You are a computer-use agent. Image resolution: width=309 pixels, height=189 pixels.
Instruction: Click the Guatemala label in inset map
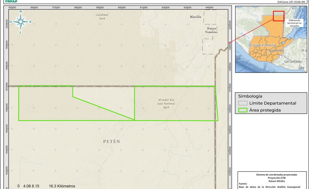tap(263, 45)
